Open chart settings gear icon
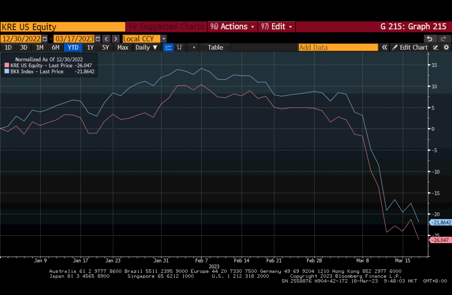Screen dimensions: 452x295 (x=446, y=47)
